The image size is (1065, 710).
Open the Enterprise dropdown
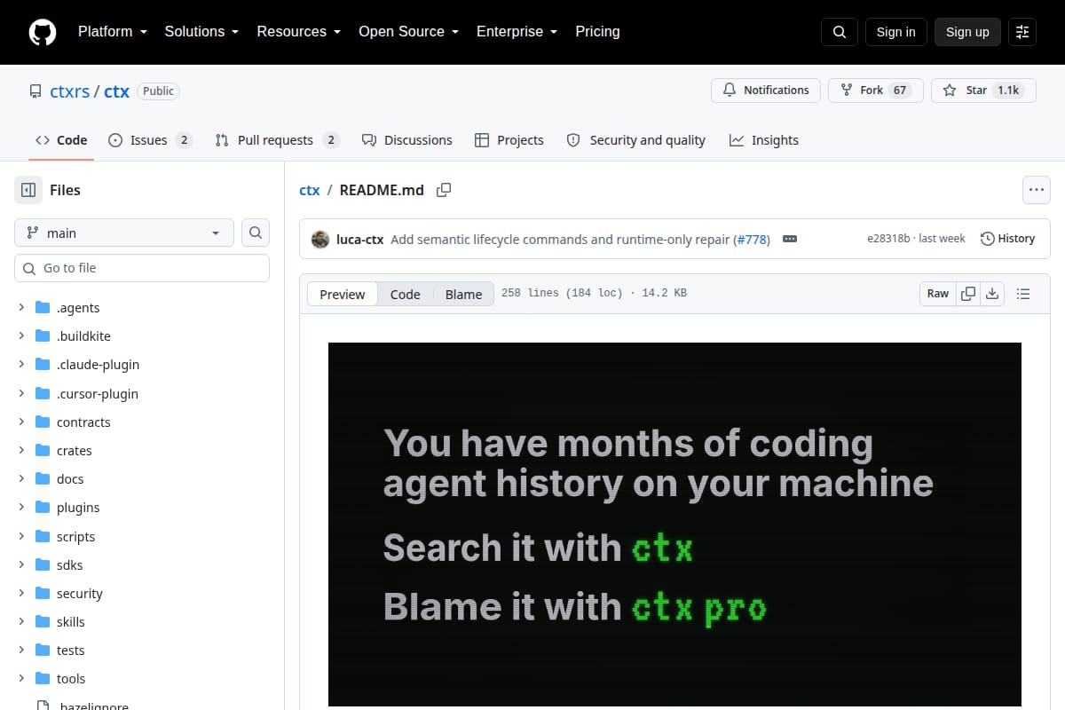click(517, 32)
